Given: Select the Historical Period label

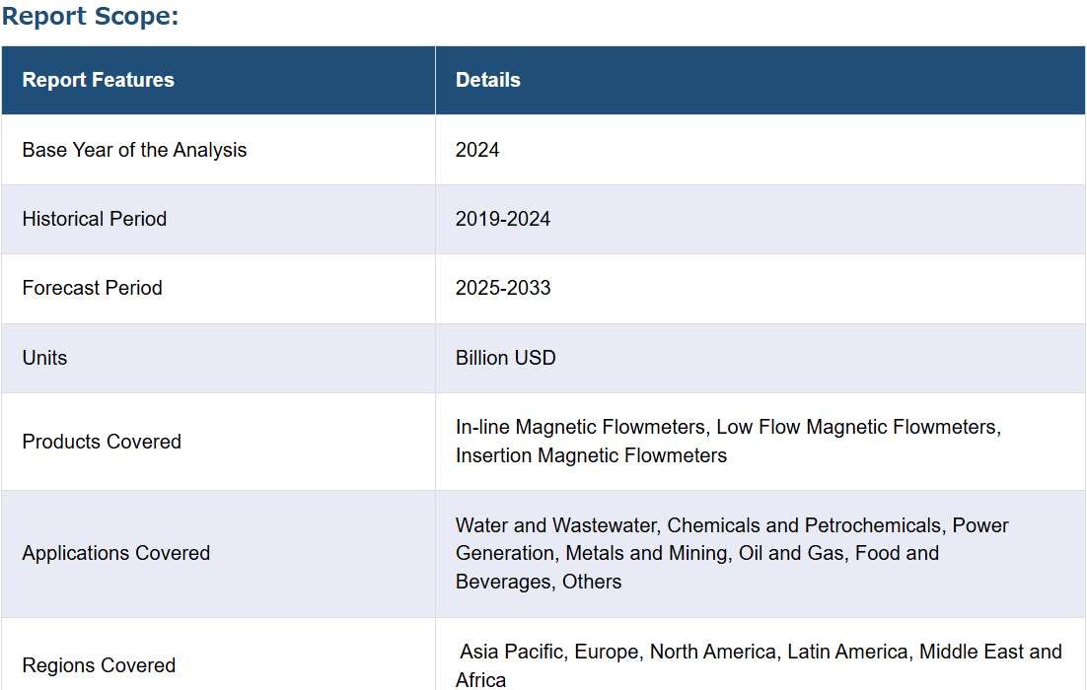Looking at the screenshot, I should (x=95, y=219).
